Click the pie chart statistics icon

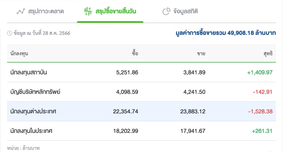coord(166,11)
